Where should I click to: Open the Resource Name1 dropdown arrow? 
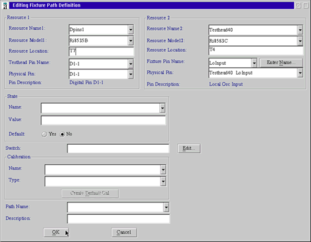[x=130, y=30]
